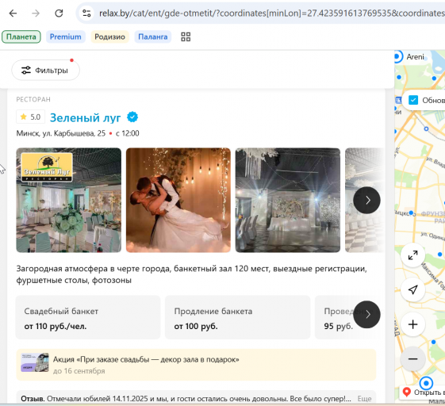Click the от 110 руб./чел. price
Viewport: 445px width, 406px height.
coord(56,326)
